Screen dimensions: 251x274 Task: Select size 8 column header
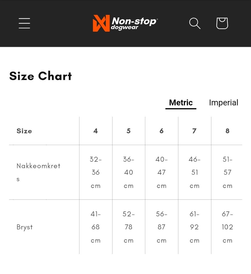pos(227,131)
